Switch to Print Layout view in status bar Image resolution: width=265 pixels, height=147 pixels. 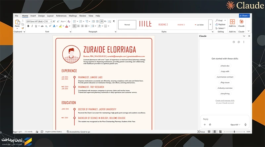pyautogui.click(x=214, y=132)
